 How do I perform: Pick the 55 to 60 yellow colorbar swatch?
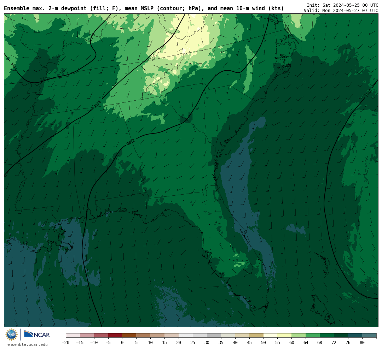pos(285,336)
